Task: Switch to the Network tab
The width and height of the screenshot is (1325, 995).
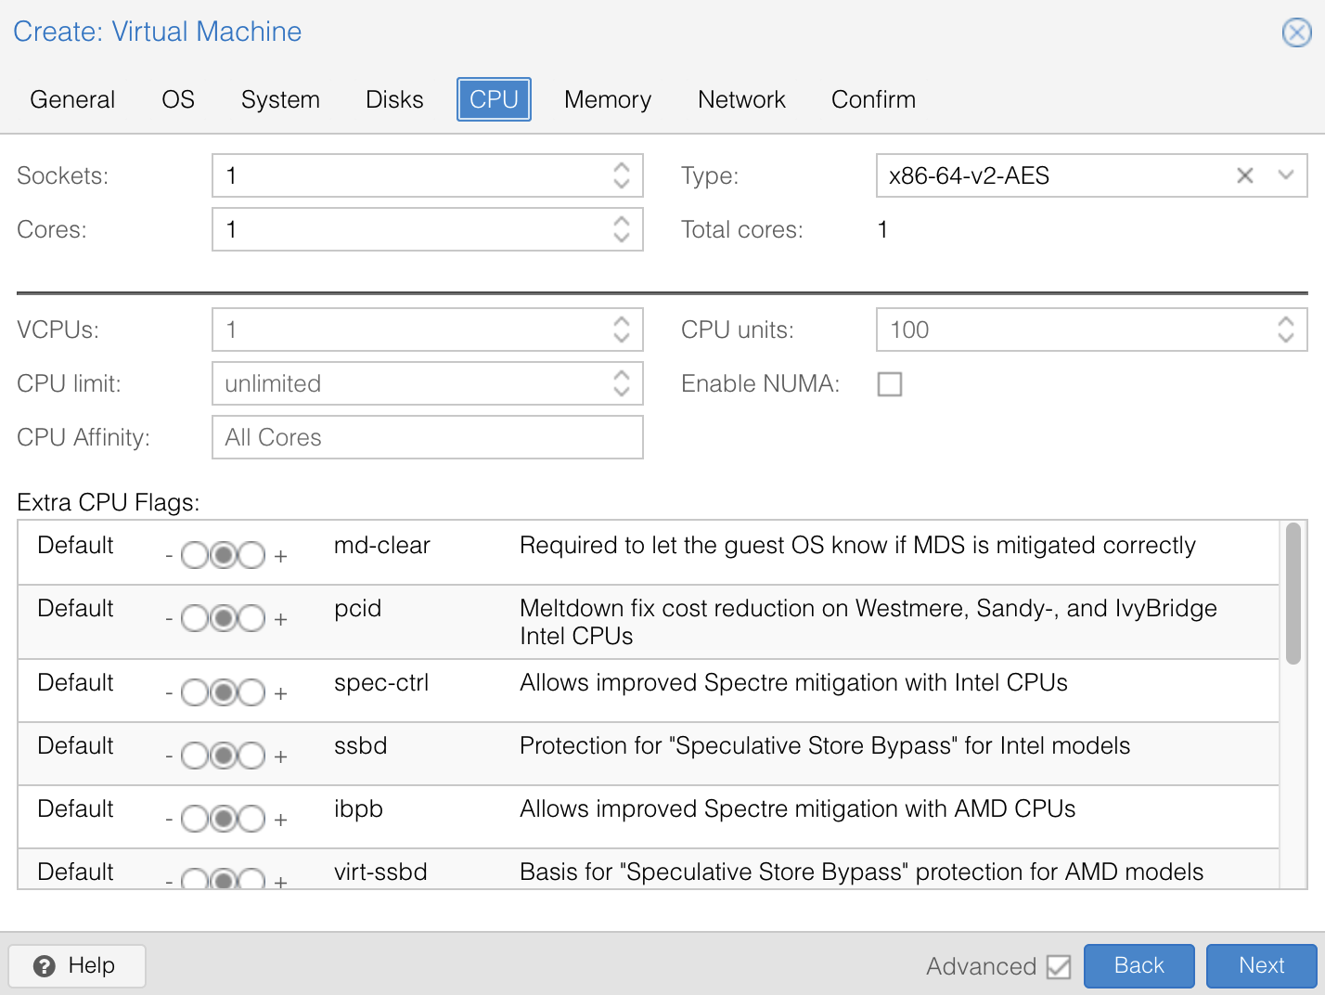Action: point(741,99)
